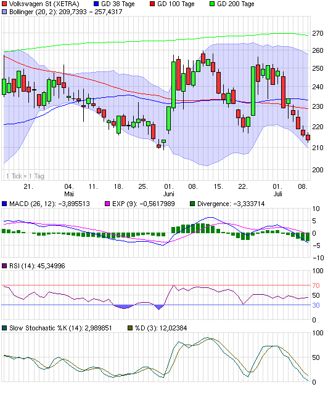Click the 11. date axis label
Screen dimensions: 336x395
tap(93, 186)
